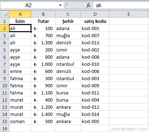This screenshot has width=149, height=132.
Task: Select row 2 header
Action: pyautogui.click(x=5, y=28)
